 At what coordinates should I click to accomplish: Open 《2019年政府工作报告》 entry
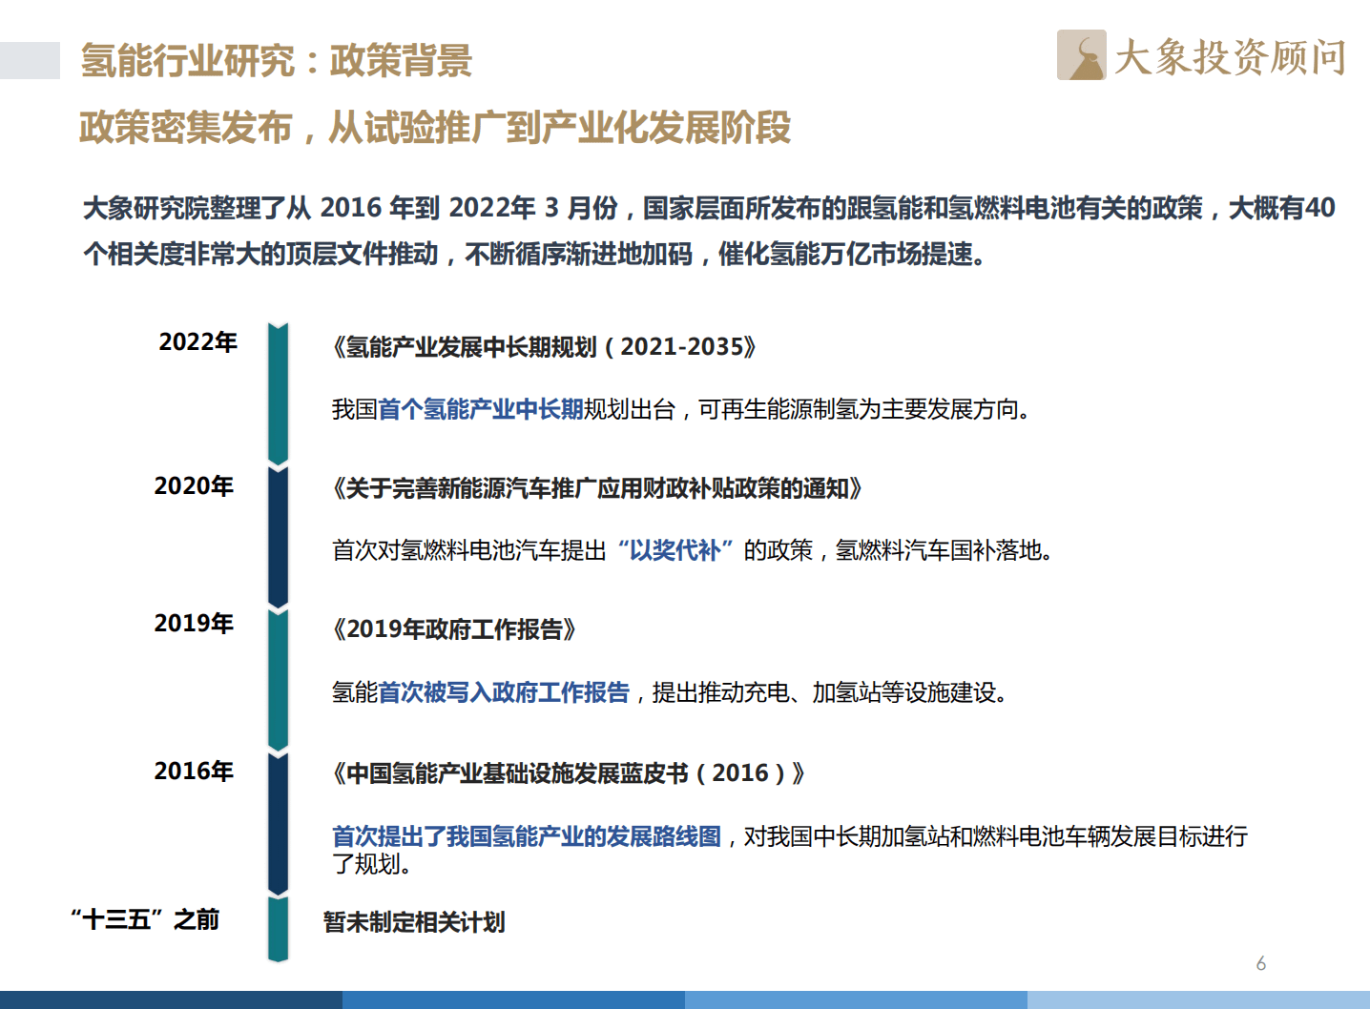456,628
